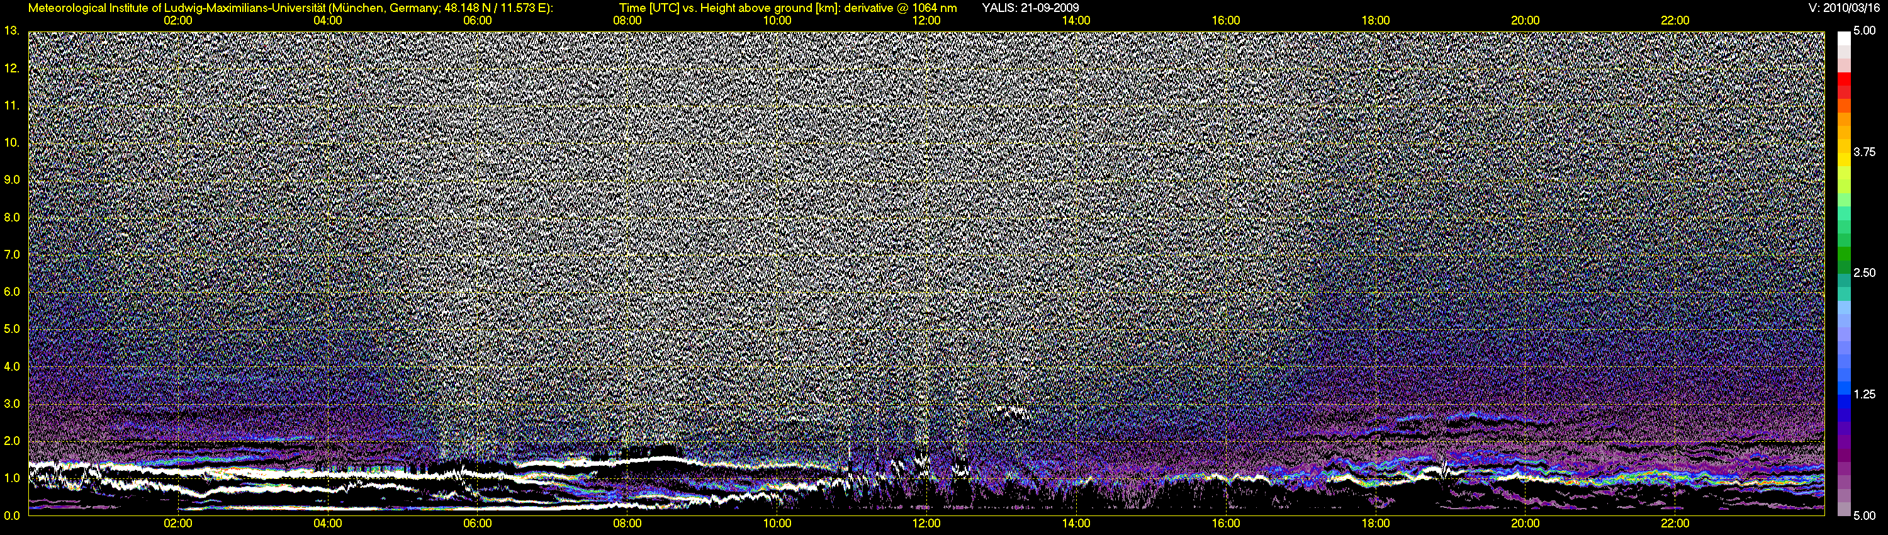This screenshot has width=1888, height=535.
Task: Click the '11.' height axis label
Action: click(x=11, y=106)
